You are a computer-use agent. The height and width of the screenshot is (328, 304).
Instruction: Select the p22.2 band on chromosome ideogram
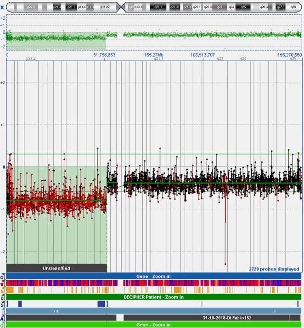tap(32, 7)
